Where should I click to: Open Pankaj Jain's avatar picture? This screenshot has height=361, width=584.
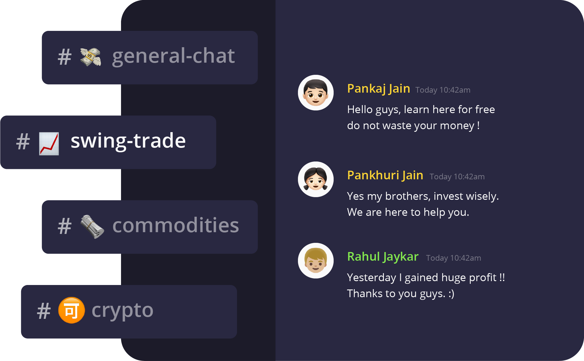(x=316, y=93)
